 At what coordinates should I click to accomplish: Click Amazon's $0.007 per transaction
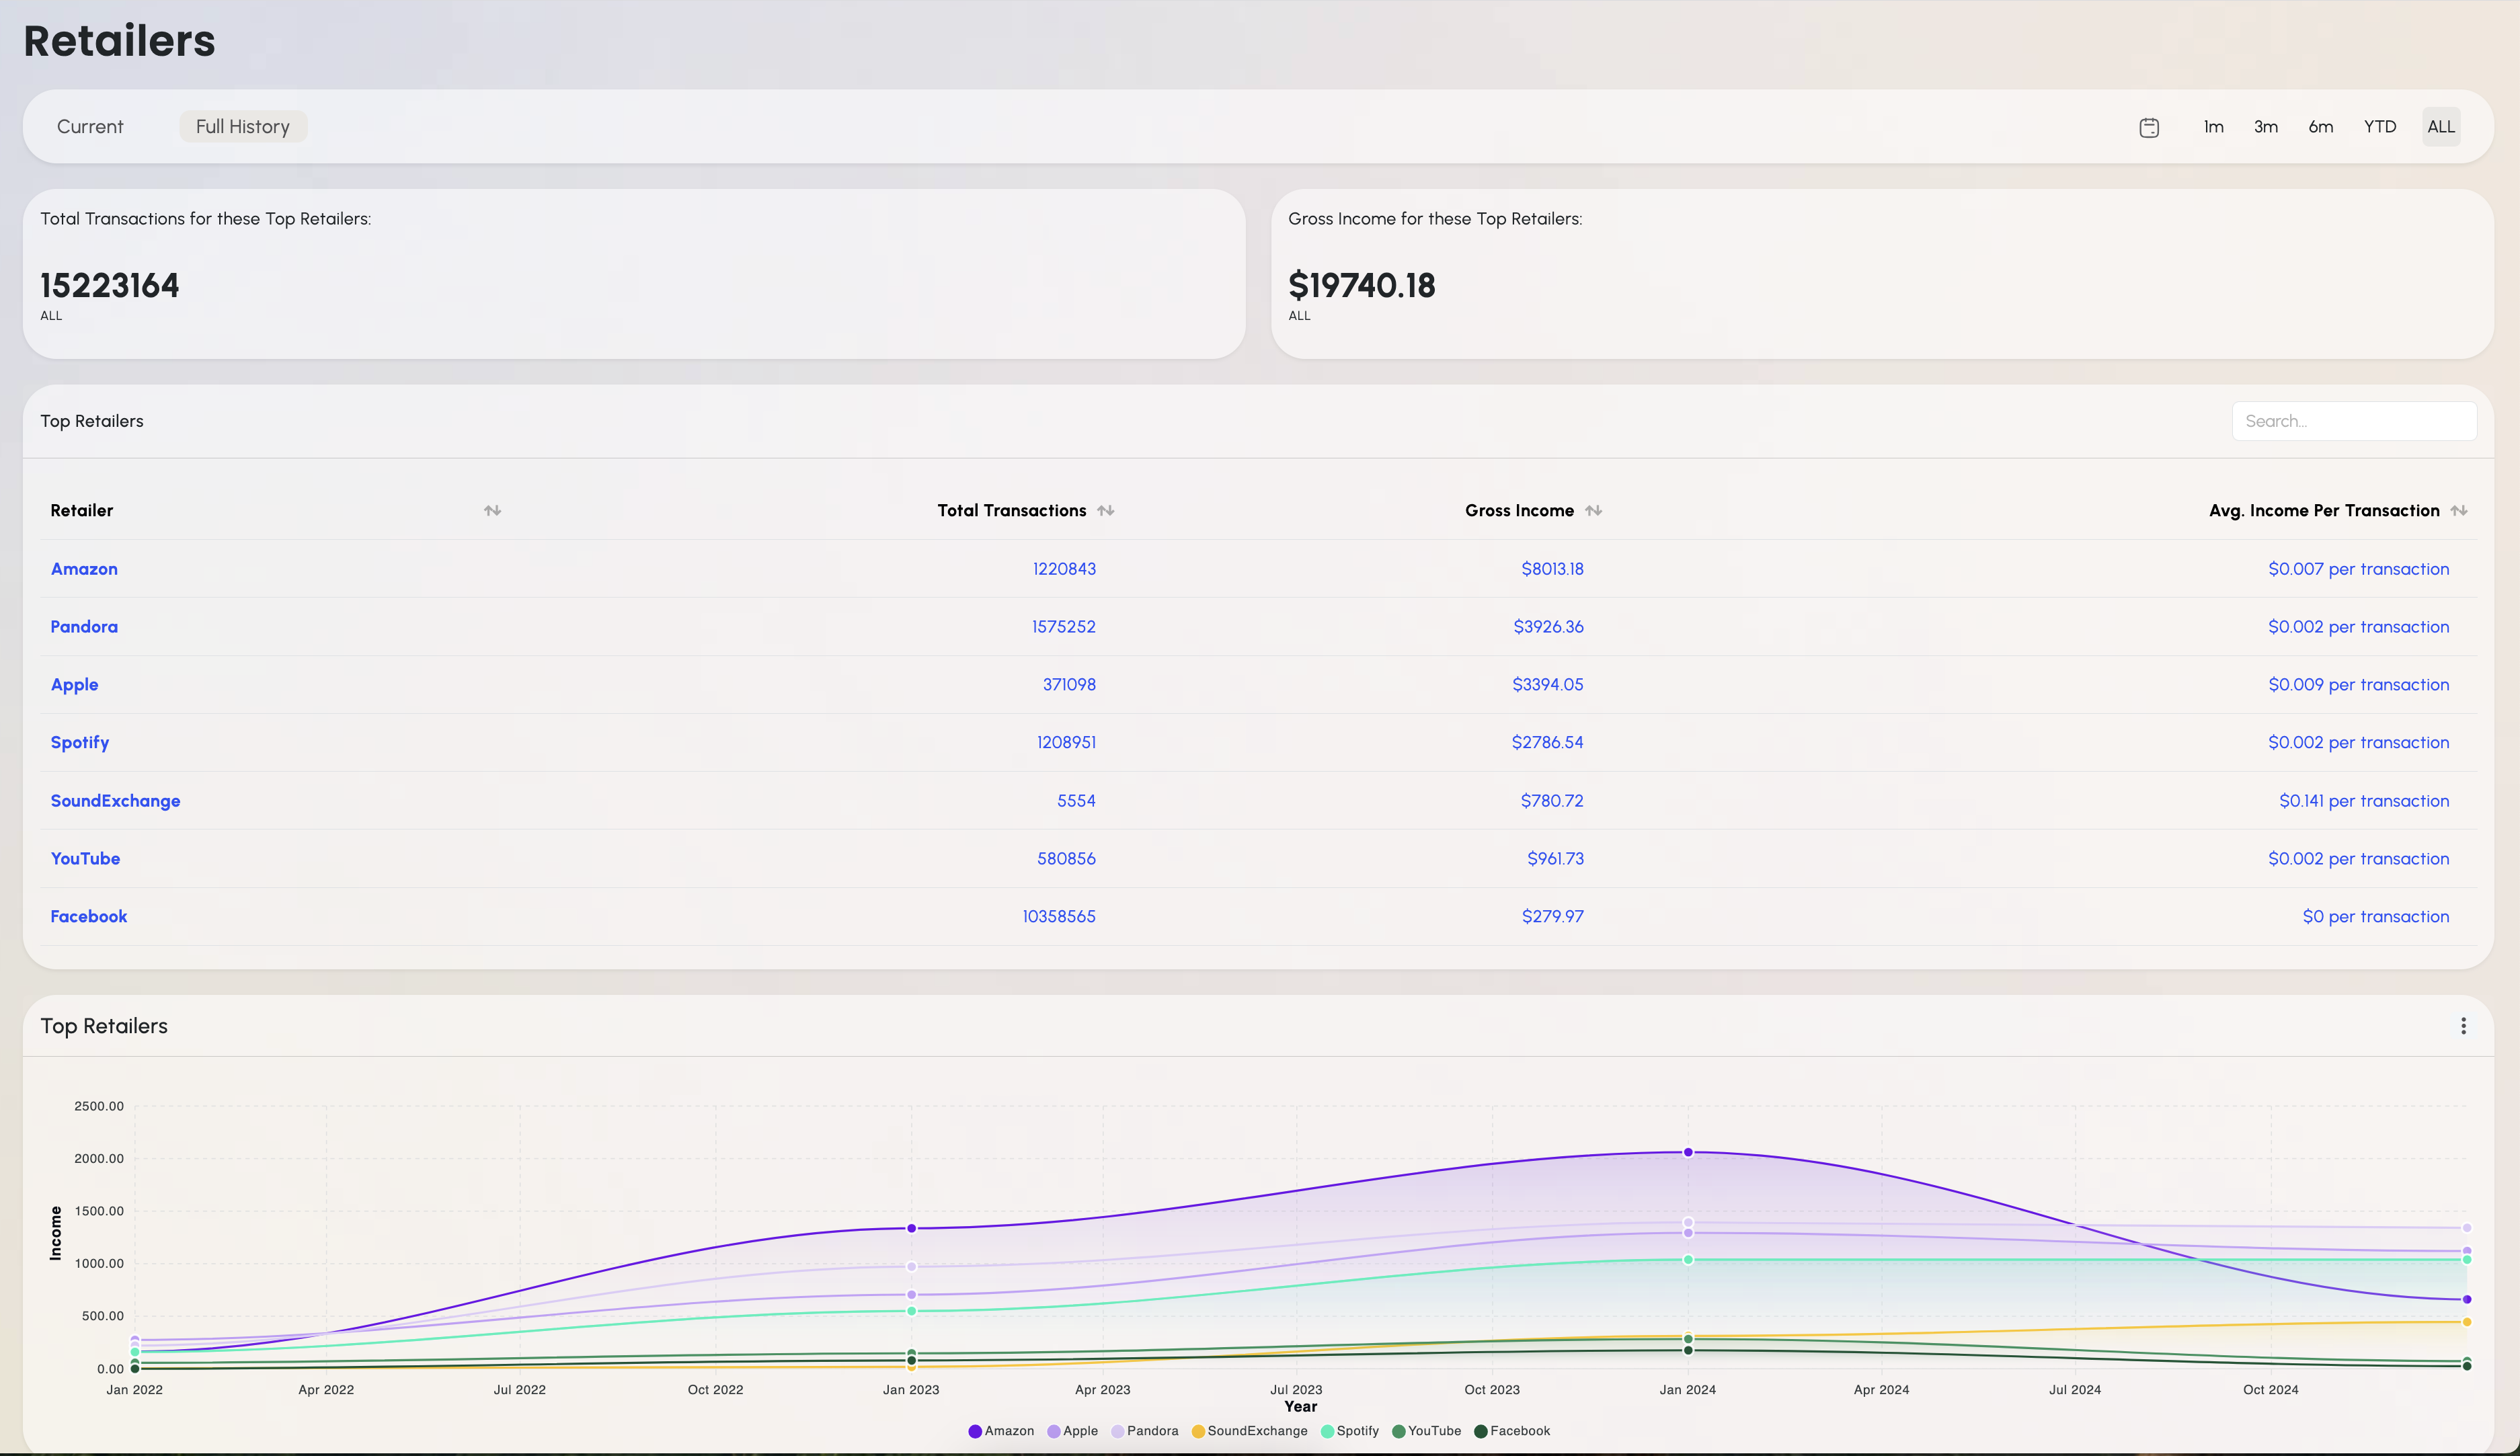(2359, 569)
